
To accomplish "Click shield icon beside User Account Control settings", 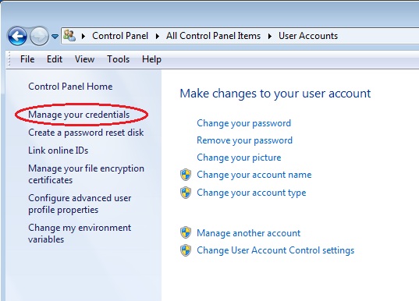I will pyautogui.click(x=186, y=250).
